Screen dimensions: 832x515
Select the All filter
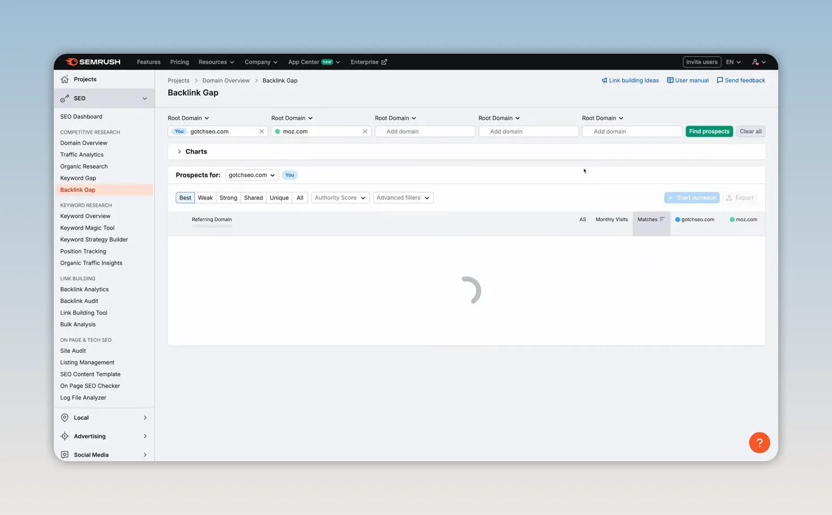(x=300, y=198)
